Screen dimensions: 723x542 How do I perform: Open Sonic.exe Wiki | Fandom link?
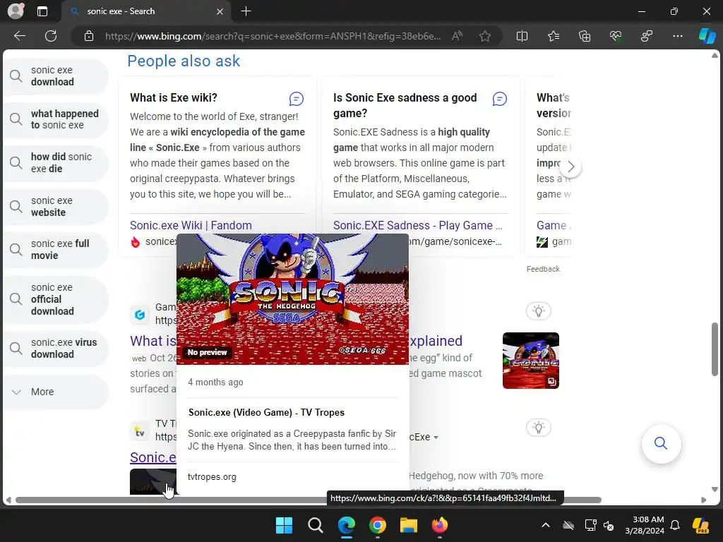(x=191, y=225)
